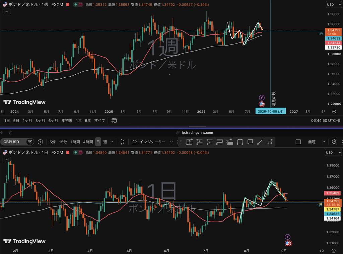This screenshot has width=343, height=254.
Task: Open the lower chart's scale settings gear
Action: tap(333, 251)
